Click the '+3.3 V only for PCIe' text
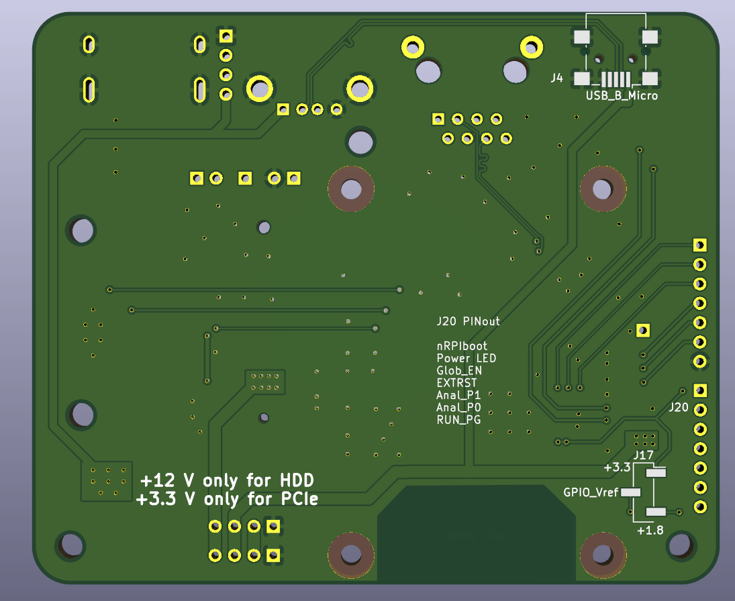735x601 pixels. pos(228,499)
